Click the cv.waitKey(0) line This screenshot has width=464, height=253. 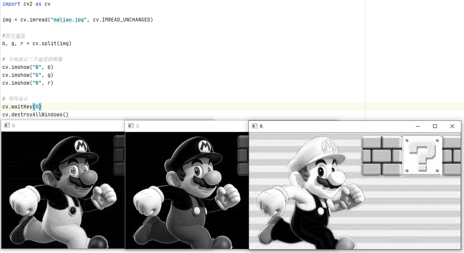click(22, 107)
